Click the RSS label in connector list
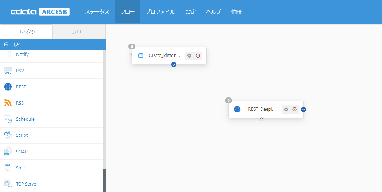 pos(20,103)
